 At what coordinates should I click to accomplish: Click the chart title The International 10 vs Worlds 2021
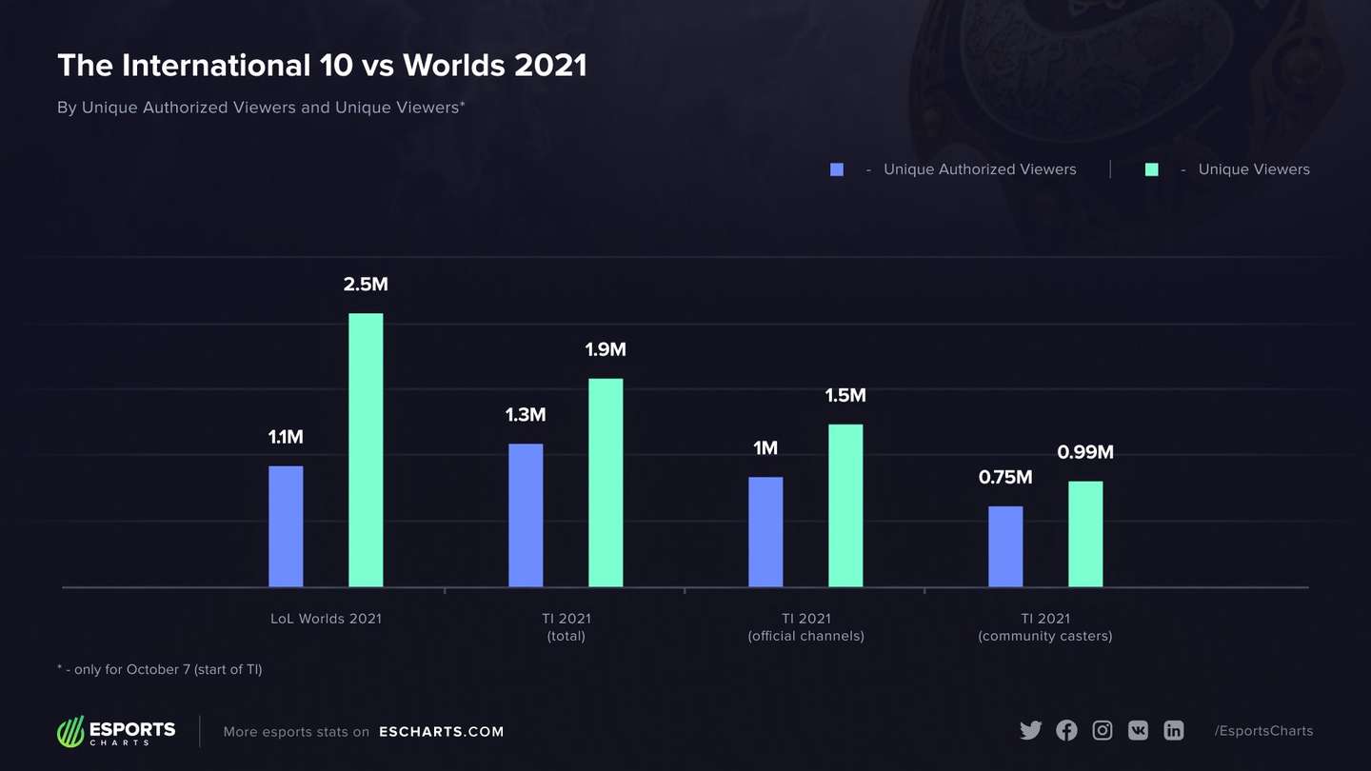[x=322, y=65]
